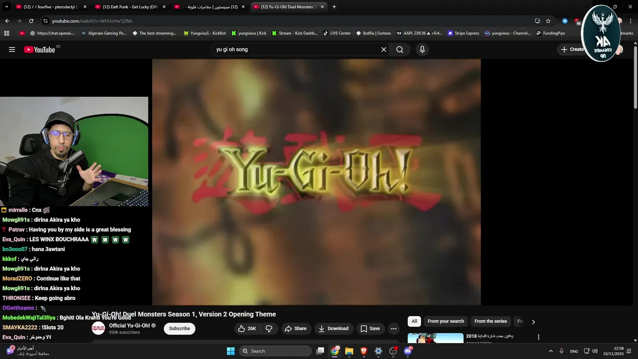
Task: Open a new browser tab
Action: (x=334, y=7)
